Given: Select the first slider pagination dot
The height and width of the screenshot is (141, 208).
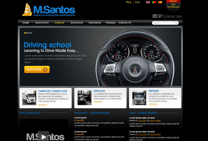Looking at the screenshot, I should click(x=25, y=33).
